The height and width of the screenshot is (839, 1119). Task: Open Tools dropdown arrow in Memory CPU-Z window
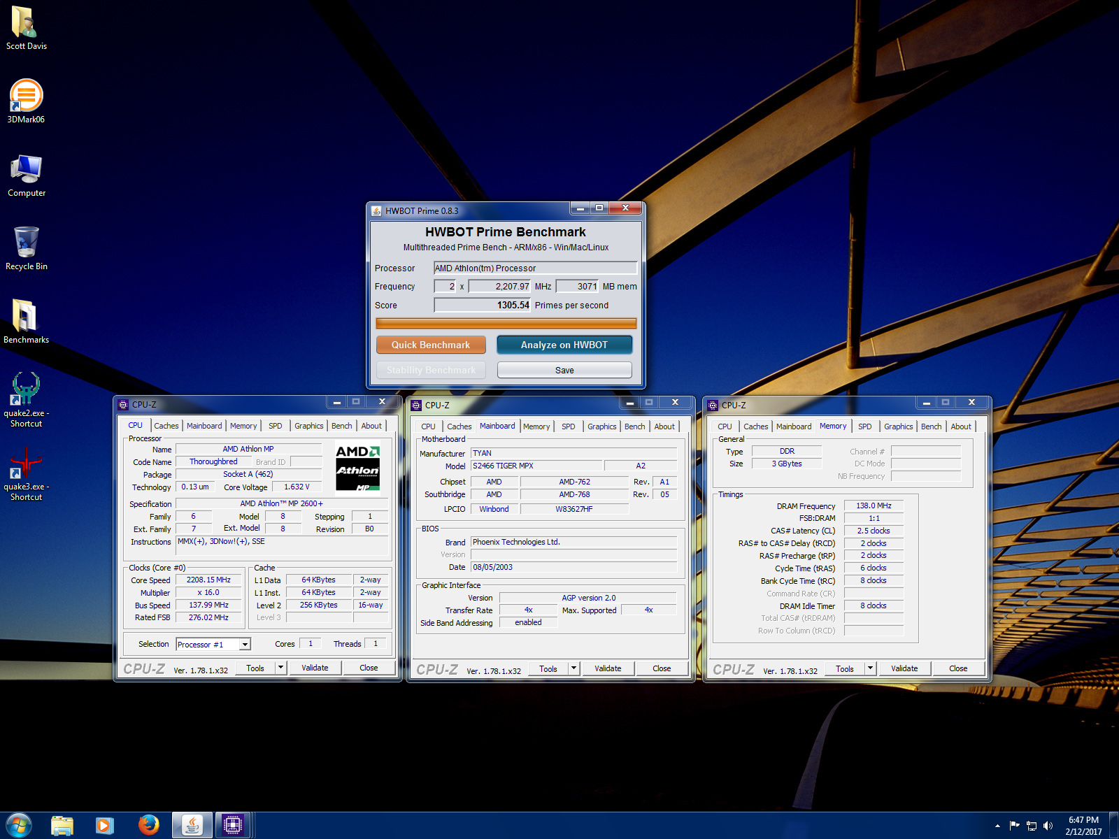[871, 668]
